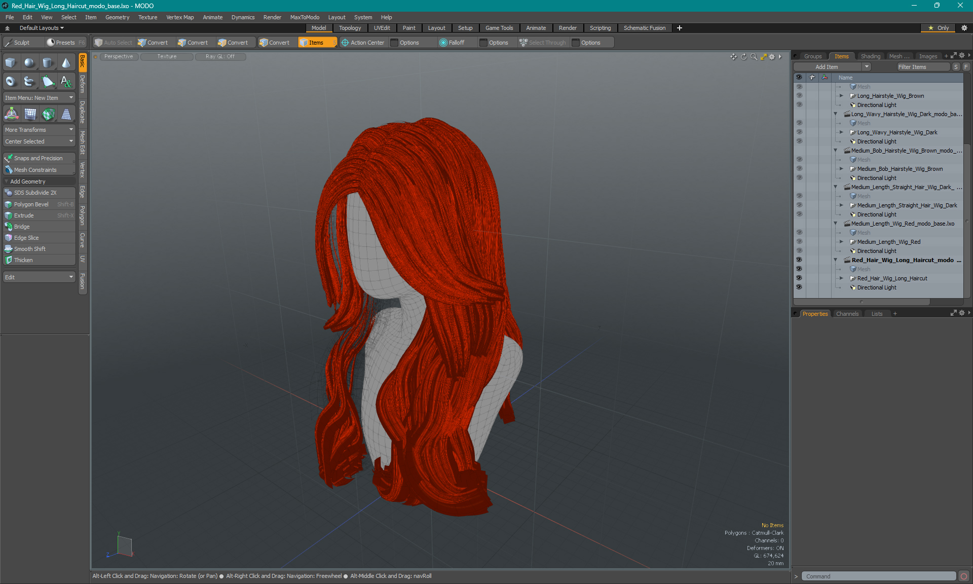The image size is (973, 584).
Task: Select the Text tool icon
Action: pyautogui.click(x=66, y=81)
